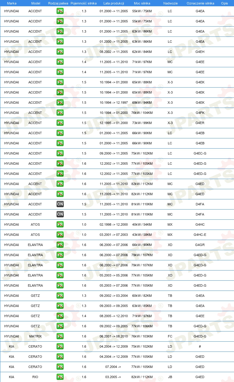Click the petrol icon in the ATOS G4HC-E row

[x=60, y=235]
